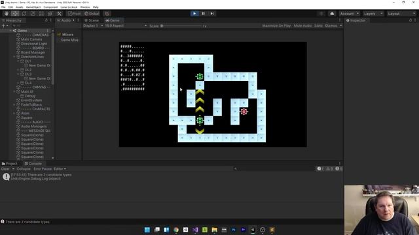Open the Clear button dropdown arrow
The width and height of the screenshot is (419, 235).
tap(13, 169)
